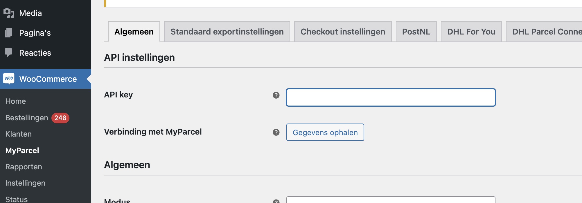
Task: Go to Instellingen in the sidebar
Action: (x=25, y=183)
